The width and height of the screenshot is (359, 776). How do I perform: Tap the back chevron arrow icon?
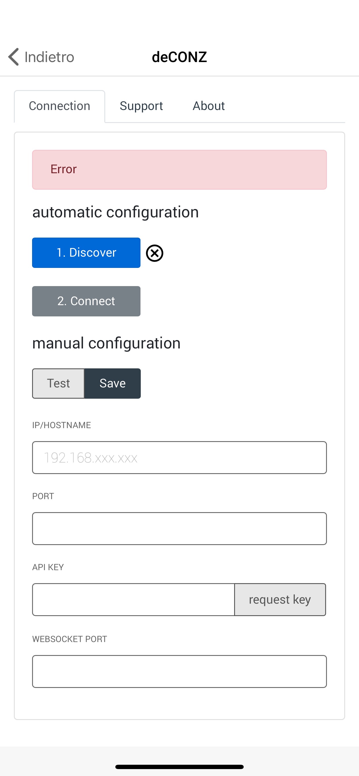click(x=14, y=57)
